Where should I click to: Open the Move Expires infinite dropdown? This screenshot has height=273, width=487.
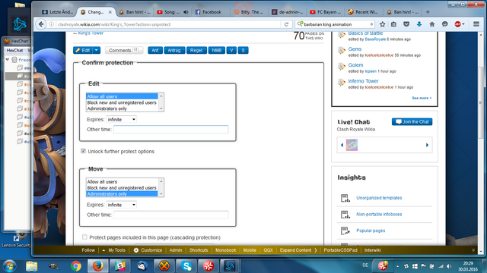(122, 205)
